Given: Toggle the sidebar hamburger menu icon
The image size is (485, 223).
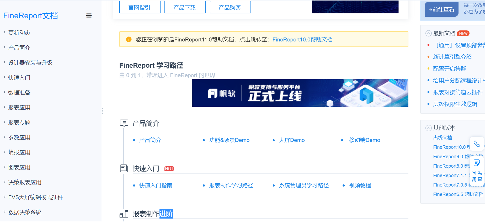Looking at the screenshot, I should pos(89,15).
